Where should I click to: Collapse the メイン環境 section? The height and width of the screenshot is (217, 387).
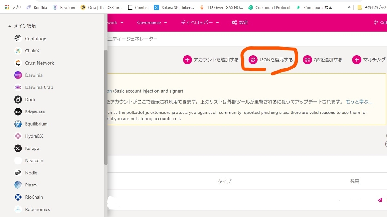[x=22, y=26]
